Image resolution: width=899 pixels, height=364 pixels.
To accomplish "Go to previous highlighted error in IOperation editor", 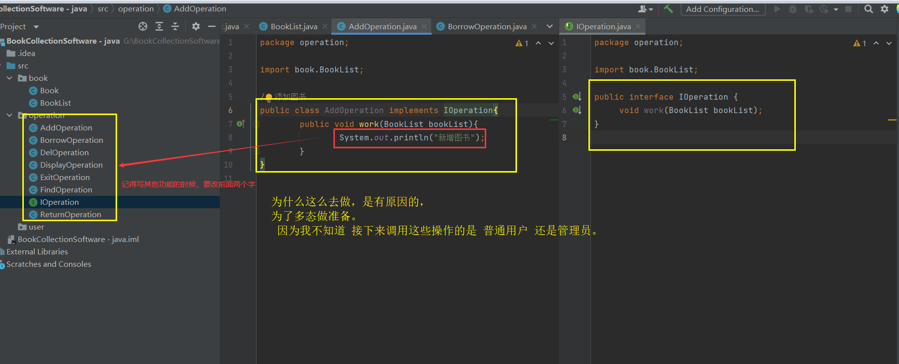I will point(876,43).
